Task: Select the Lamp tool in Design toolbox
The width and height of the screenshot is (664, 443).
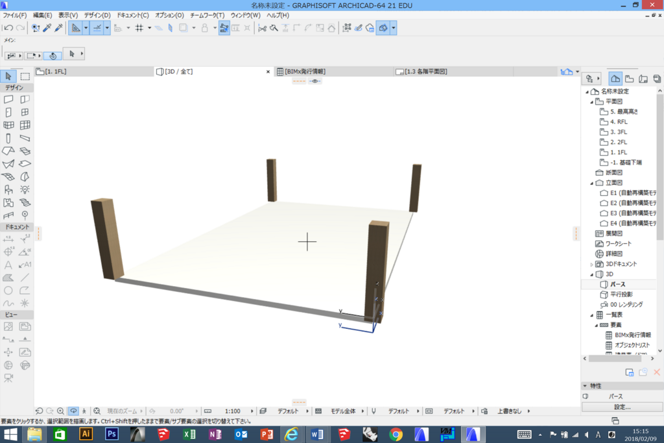Action: tap(25, 189)
